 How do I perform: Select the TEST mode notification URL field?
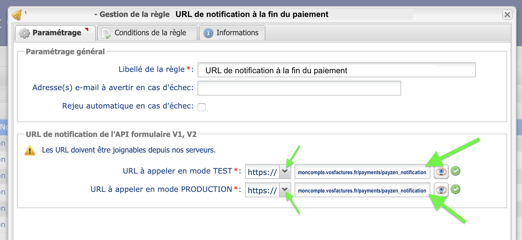coord(362,172)
